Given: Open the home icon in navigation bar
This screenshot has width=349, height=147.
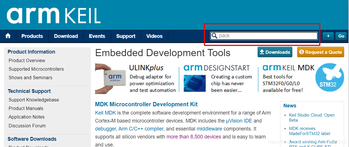Looking at the screenshot, I should click(8, 36).
